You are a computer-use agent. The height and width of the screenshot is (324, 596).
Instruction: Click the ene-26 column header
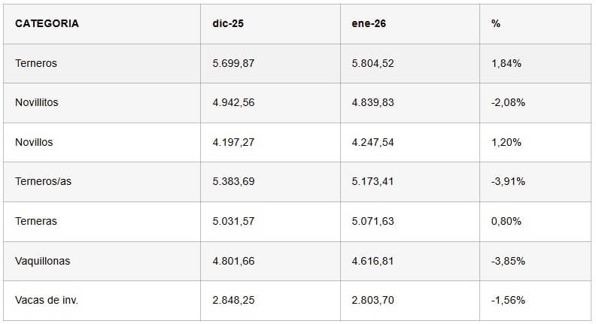tap(369, 23)
